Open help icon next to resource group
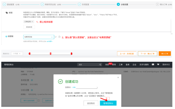Image resolution: width=175 pixels, height=109 pixels. coord(59,37)
